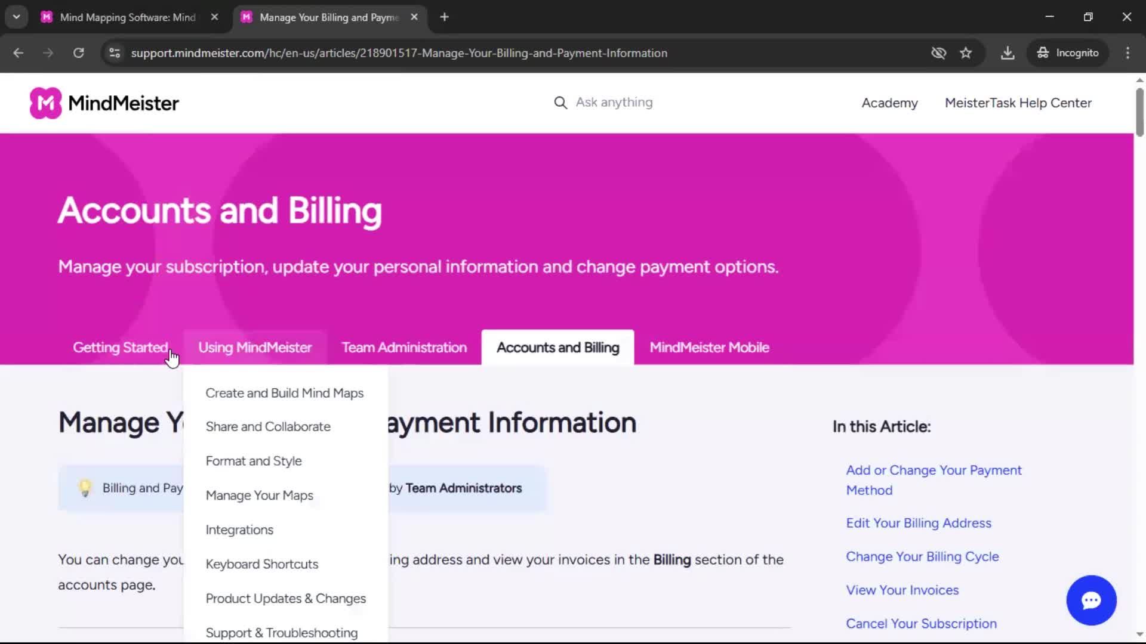Click the address bar URL
Image resolution: width=1146 pixels, height=644 pixels.
pyautogui.click(x=399, y=53)
